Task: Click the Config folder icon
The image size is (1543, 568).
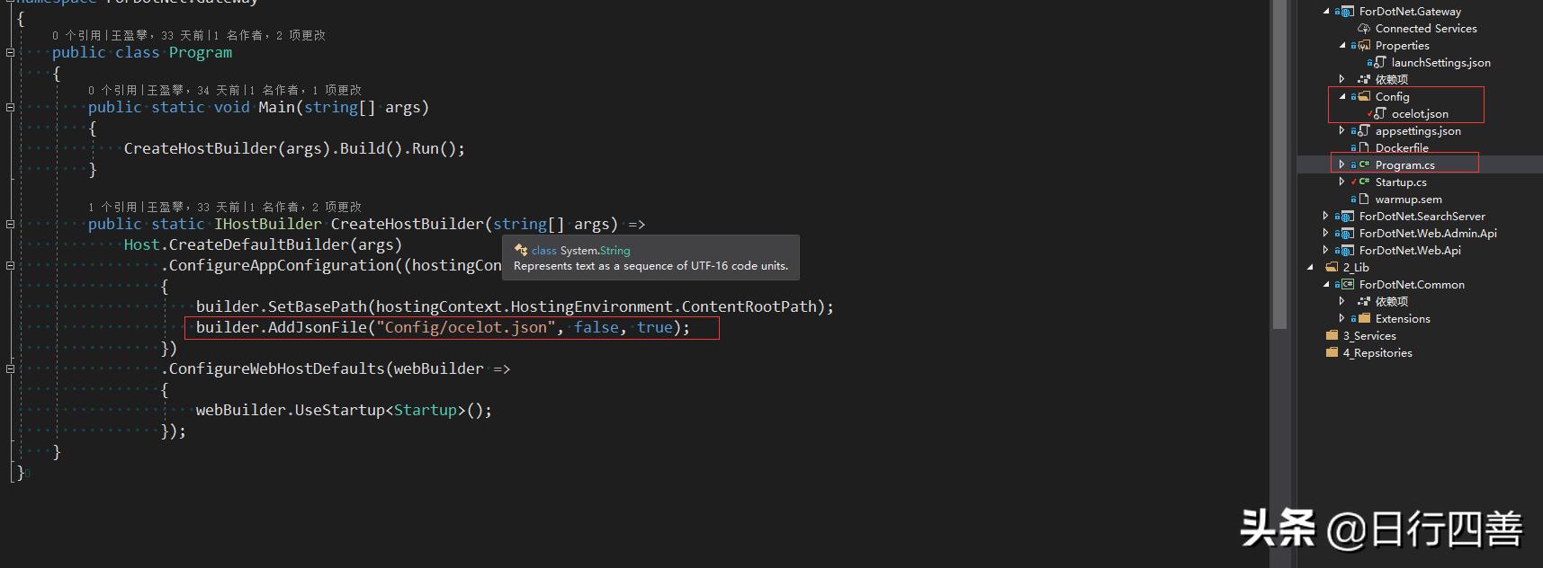Action: click(1364, 97)
